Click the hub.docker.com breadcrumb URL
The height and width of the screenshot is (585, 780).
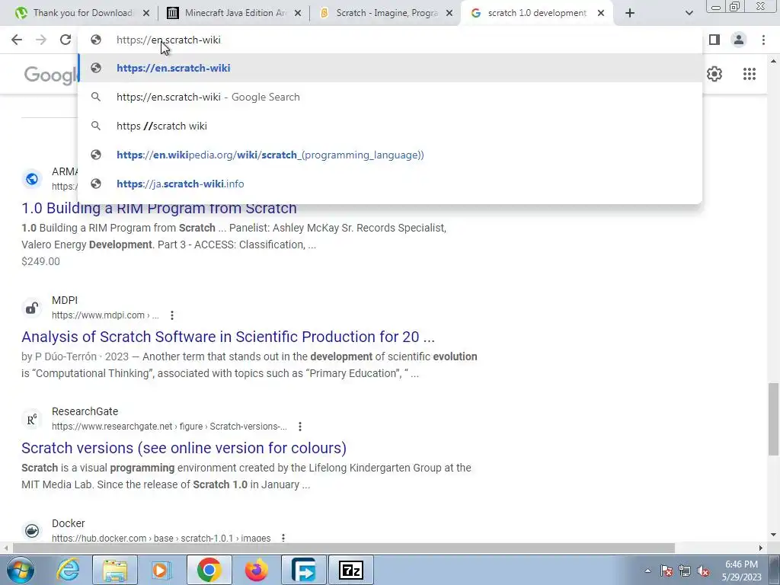pyautogui.click(x=161, y=538)
